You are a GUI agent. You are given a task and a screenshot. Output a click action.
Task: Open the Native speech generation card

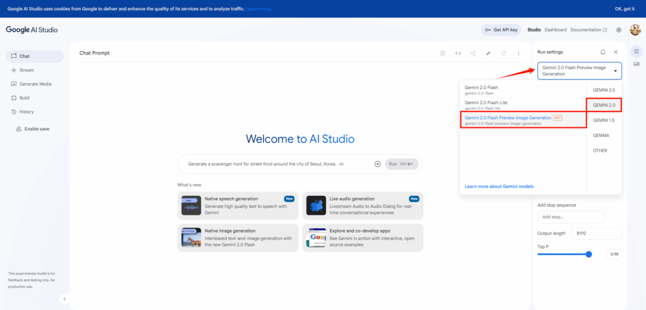click(238, 205)
